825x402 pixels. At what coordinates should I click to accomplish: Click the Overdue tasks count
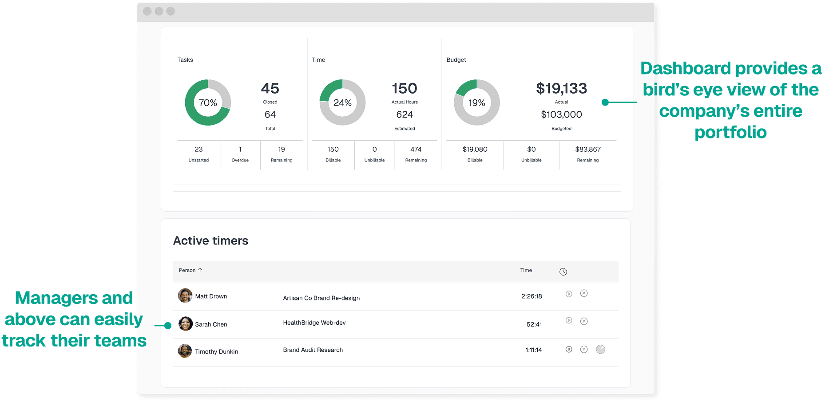pyautogui.click(x=240, y=150)
